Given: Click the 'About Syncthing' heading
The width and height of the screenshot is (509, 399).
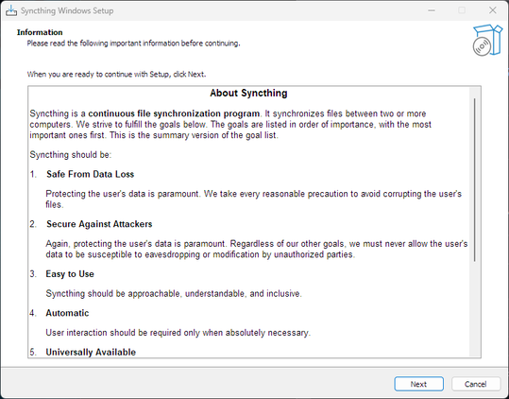Looking at the screenshot, I should [x=248, y=93].
